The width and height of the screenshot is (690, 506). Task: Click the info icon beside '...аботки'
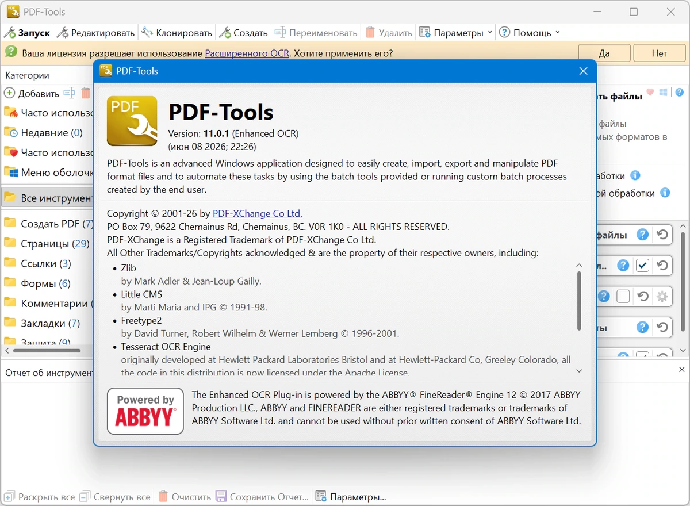click(635, 175)
